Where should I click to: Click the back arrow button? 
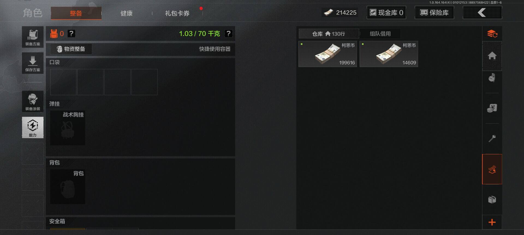tap(482, 13)
